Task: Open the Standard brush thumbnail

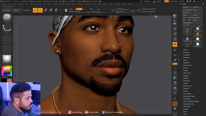Action: (7, 18)
